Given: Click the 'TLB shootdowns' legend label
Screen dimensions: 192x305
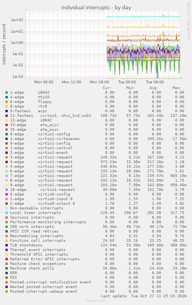Looking at the screenshot, I should 26,245.
